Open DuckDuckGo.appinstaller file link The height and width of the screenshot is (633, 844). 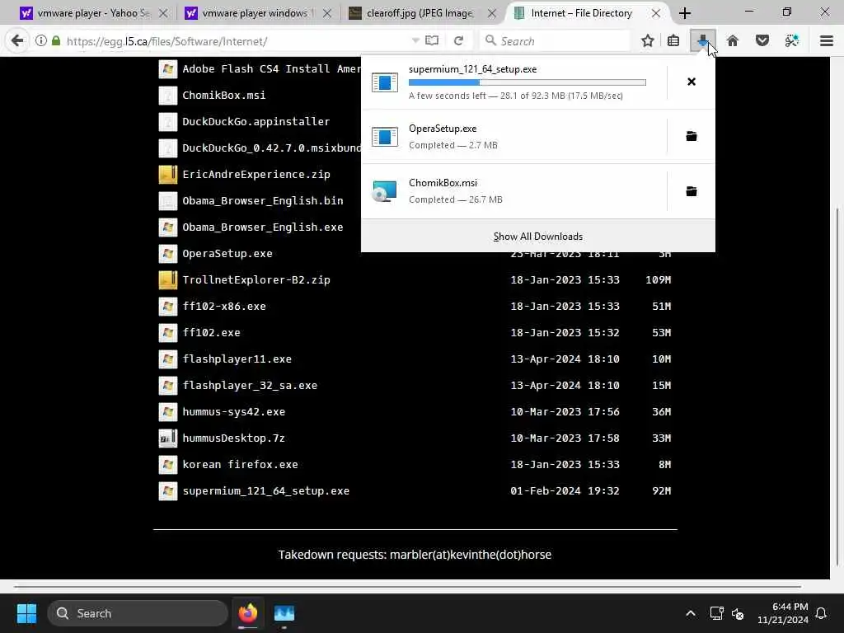256,122
